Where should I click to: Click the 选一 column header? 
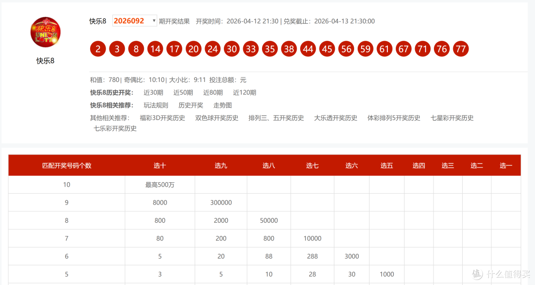(506, 165)
